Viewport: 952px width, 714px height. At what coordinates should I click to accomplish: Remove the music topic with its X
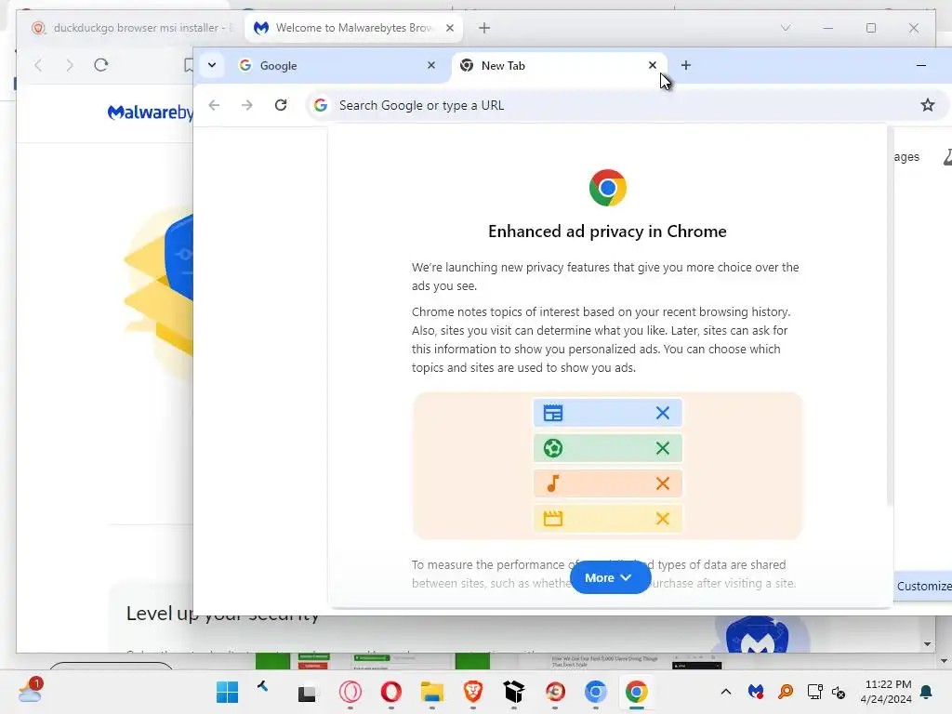662,483
